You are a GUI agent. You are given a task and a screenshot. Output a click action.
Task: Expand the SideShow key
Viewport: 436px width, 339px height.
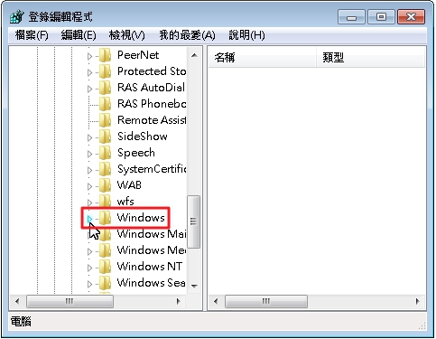point(89,137)
